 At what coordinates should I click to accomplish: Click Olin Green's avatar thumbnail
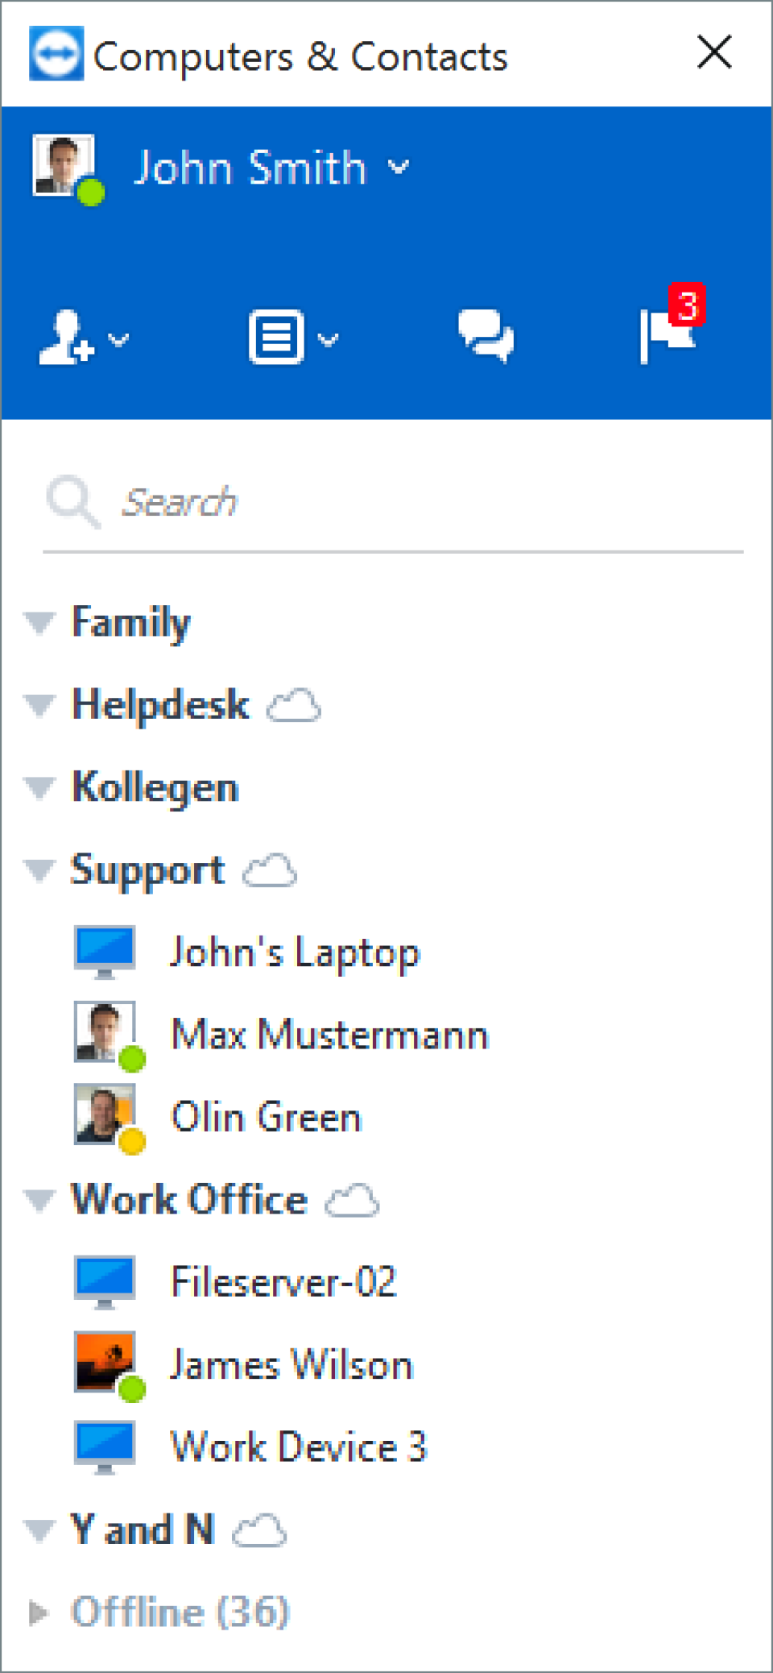tap(105, 1116)
